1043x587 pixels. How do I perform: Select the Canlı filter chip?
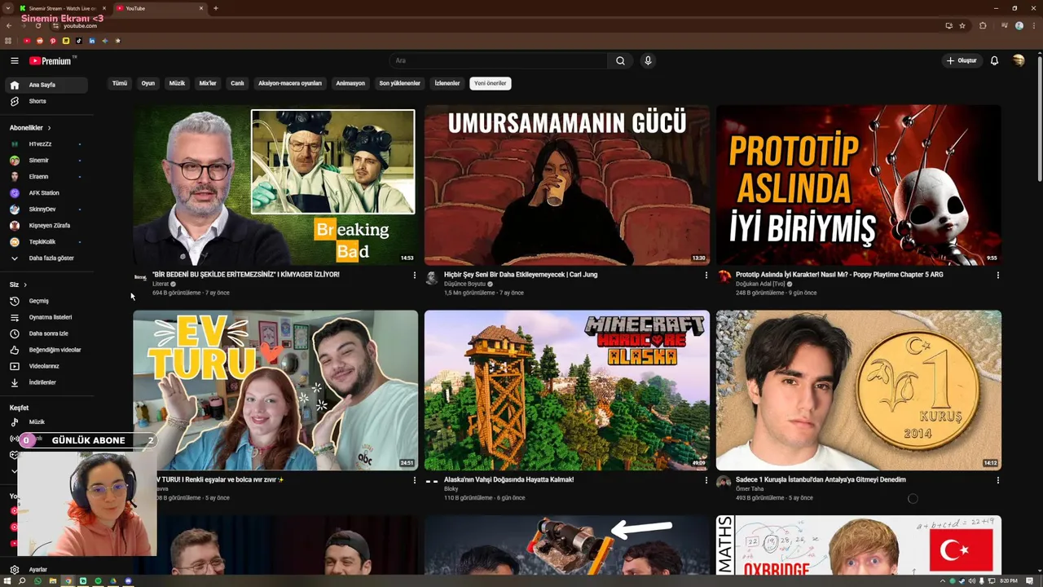237,83
